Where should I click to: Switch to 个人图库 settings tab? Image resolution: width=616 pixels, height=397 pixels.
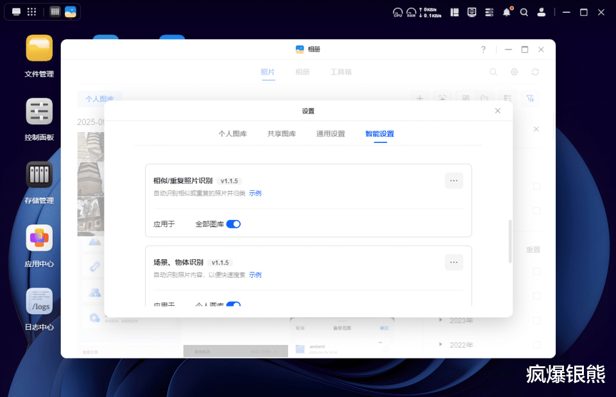pos(232,134)
